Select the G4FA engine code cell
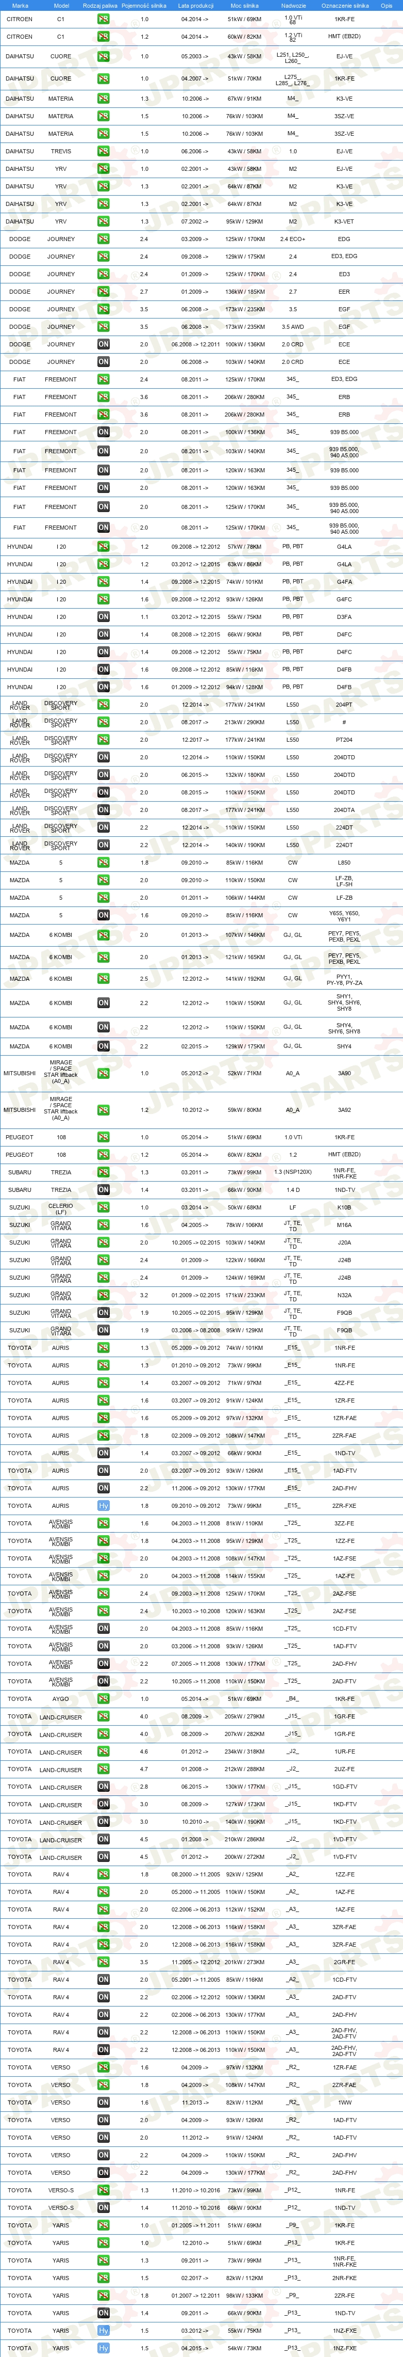This screenshot has width=403, height=2357. pyautogui.click(x=345, y=582)
